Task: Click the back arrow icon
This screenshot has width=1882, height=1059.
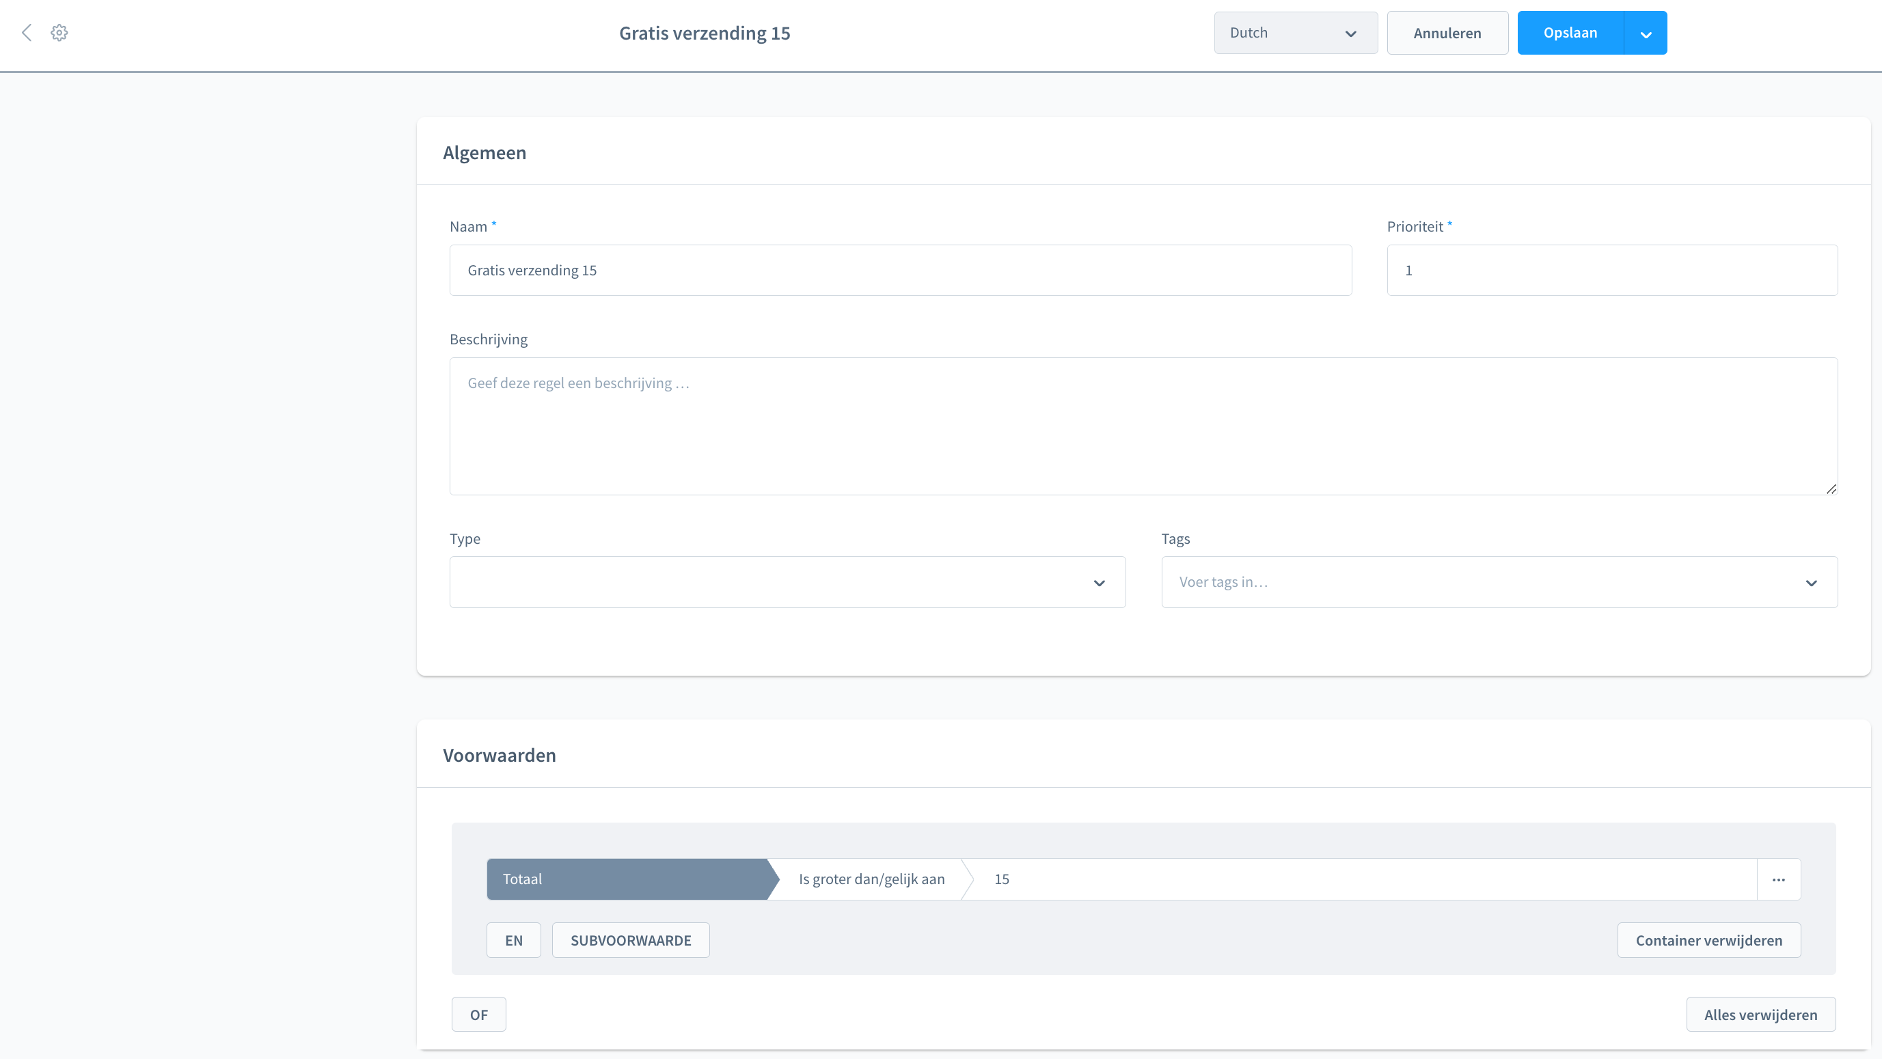Action: tap(27, 33)
